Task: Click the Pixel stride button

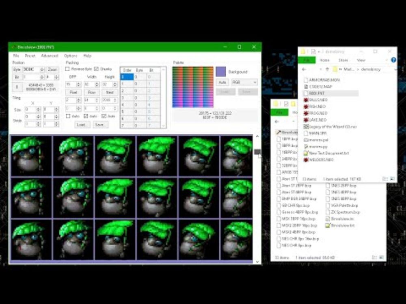Action: click(73, 92)
